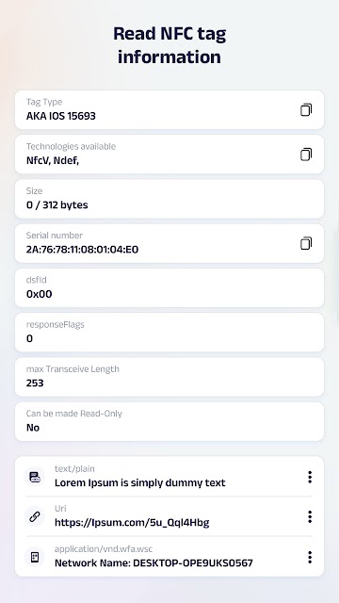
Task: Tap the serial number 2A:76:78:11:08:01:04:E0
Action: (82, 249)
